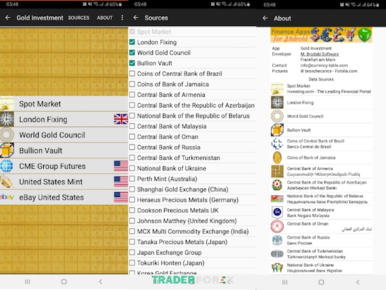Tap the Central Bank of Oman emblem

pos(277,226)
